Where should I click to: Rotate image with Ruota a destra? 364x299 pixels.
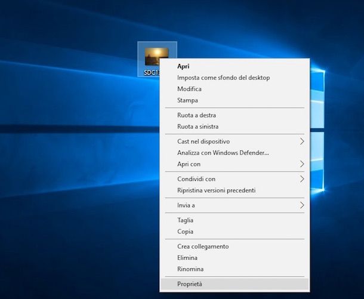pyautogui.click(x=196, y=115)
